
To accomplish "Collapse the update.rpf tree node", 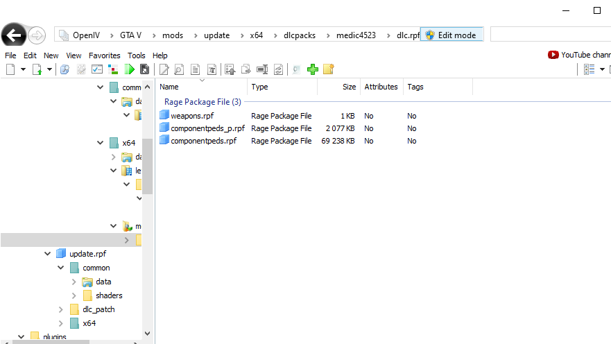I will 47,254.
